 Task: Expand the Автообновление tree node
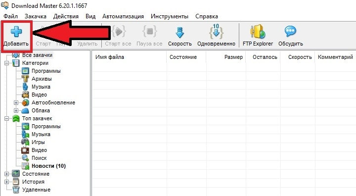coord(16,103)
